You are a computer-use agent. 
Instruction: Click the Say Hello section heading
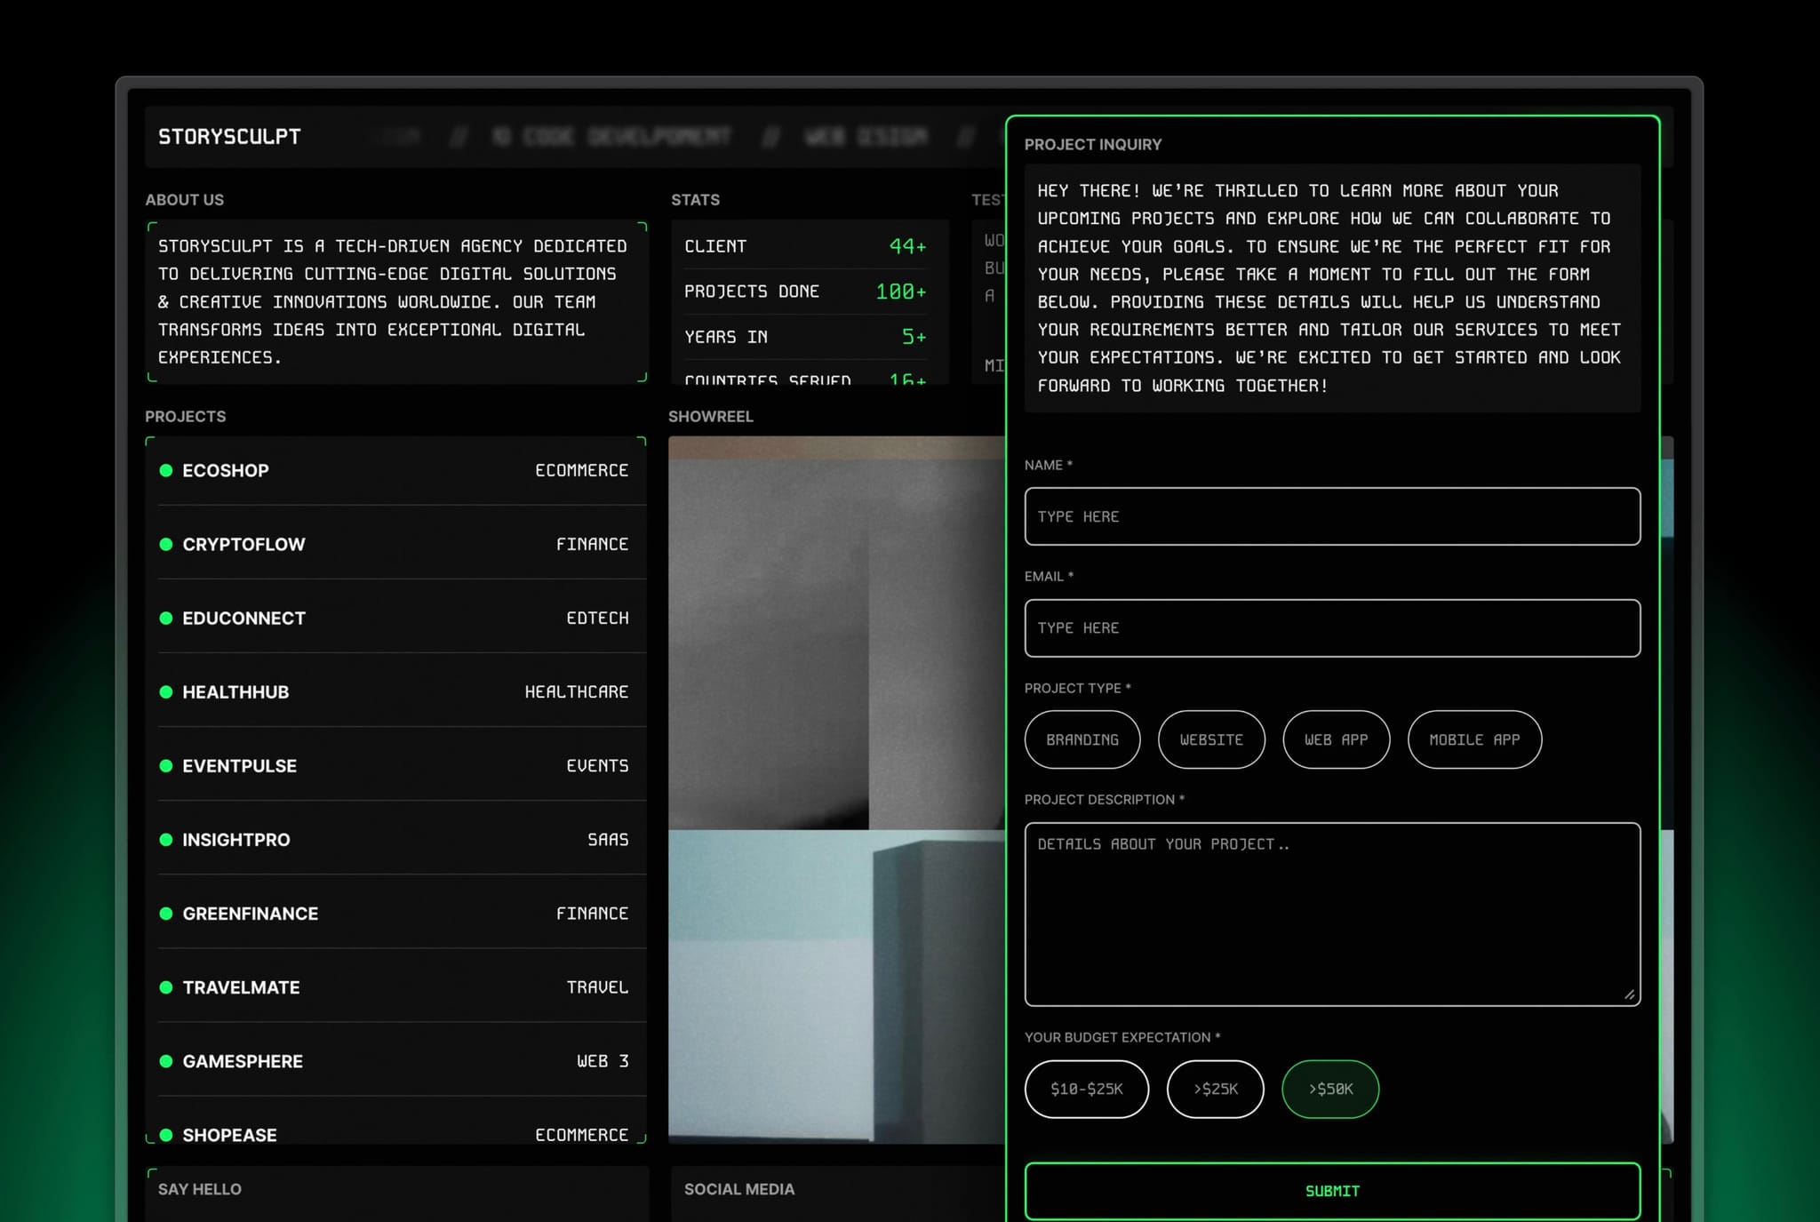200,1189
